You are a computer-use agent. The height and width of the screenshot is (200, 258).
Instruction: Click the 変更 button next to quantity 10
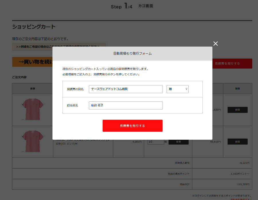179,142
